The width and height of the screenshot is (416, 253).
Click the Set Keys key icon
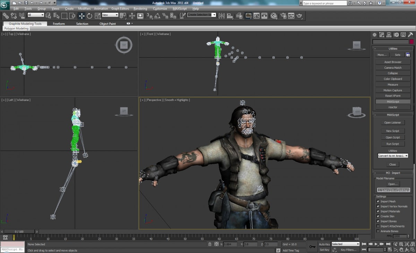(x=312, y=247)
